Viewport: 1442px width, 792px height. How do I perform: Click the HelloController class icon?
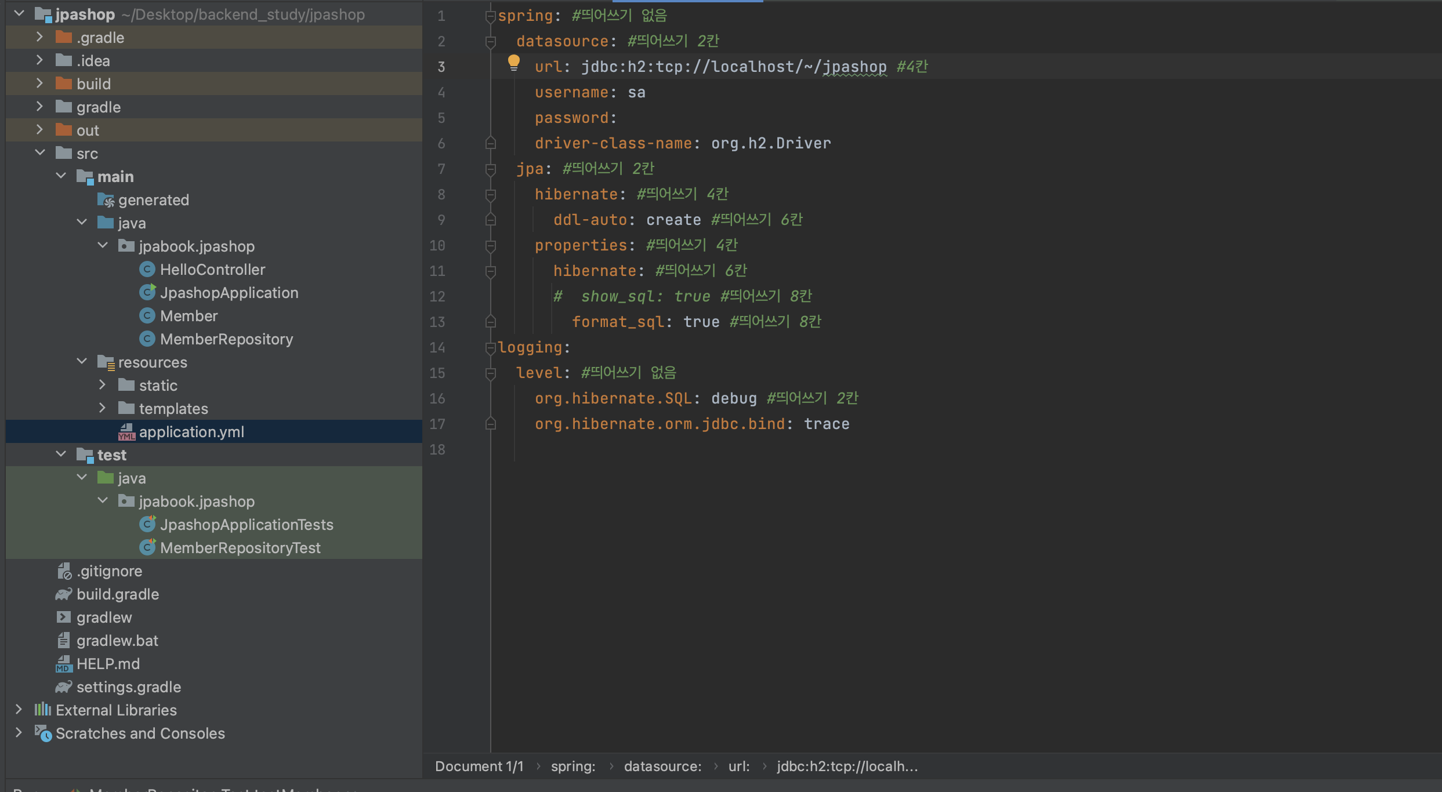[x=147, y=270]
